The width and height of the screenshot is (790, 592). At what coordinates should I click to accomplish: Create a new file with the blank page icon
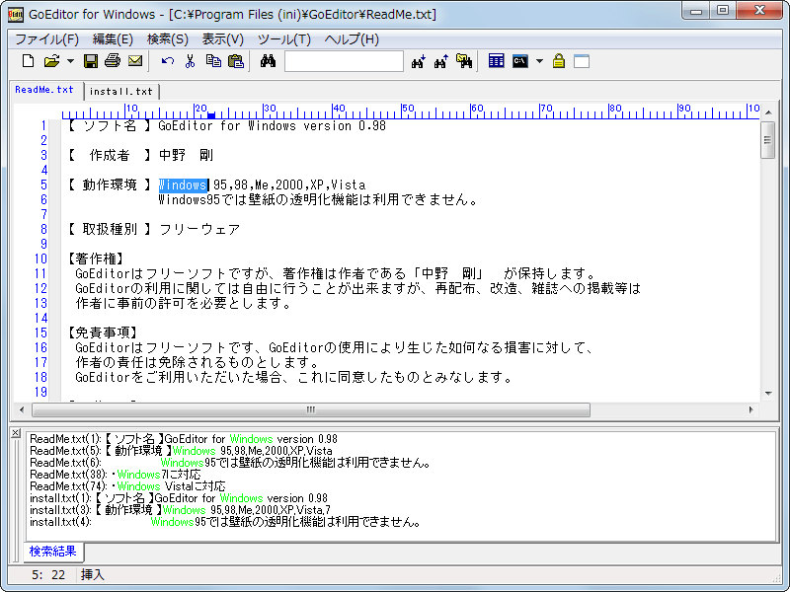tap(29, 61)
